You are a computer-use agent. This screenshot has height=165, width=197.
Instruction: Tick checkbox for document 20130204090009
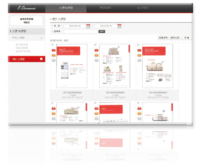pos(53,45)
